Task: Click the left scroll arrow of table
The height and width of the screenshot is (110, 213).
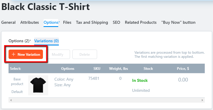Action: tap(11, 100)
